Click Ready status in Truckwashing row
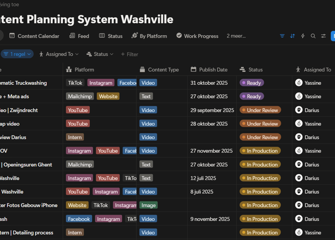Viewport: 335px width, 240px height. 252,83
